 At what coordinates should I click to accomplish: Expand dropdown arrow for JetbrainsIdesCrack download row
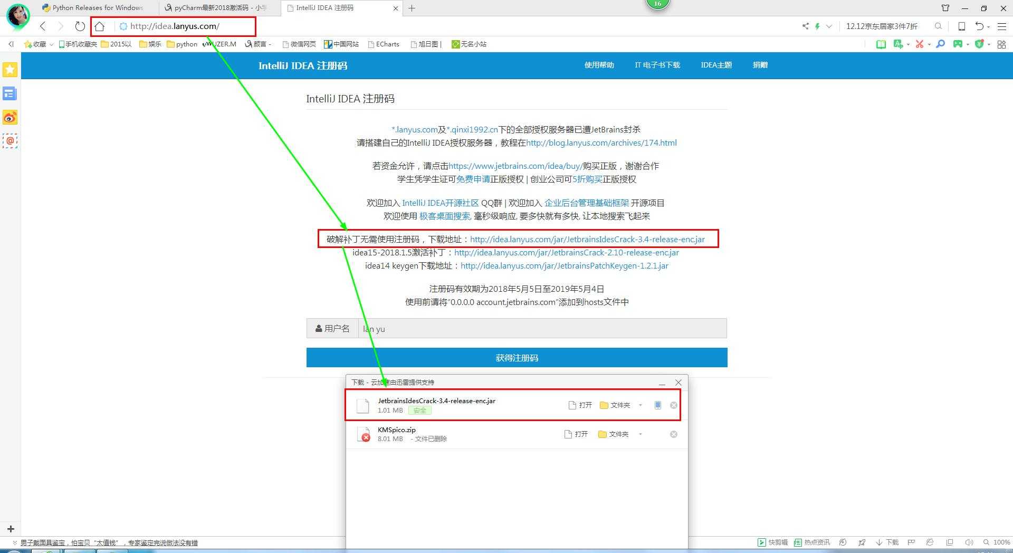click(x=641, y=405)
